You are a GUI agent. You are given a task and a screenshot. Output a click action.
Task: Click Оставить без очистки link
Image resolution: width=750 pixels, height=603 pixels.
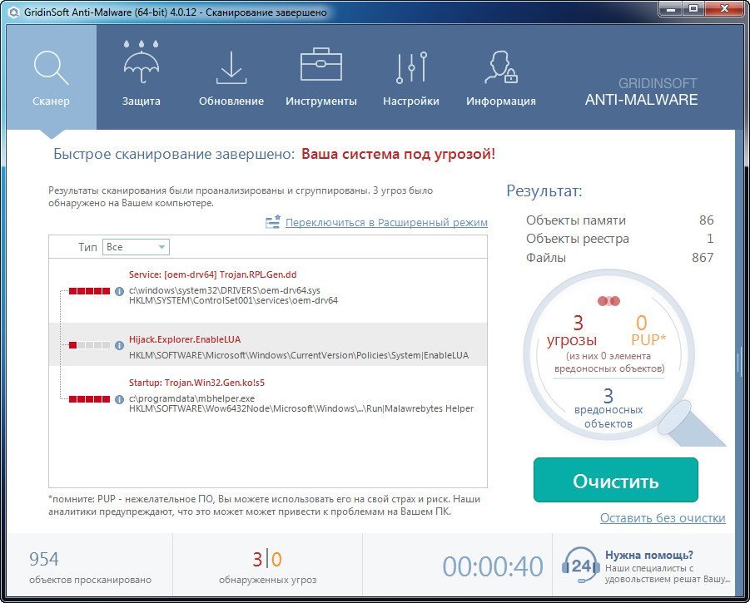click(662, 518)
